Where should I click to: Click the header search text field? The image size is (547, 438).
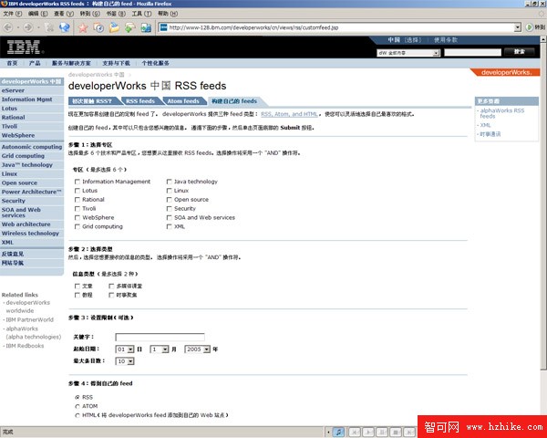472,52
